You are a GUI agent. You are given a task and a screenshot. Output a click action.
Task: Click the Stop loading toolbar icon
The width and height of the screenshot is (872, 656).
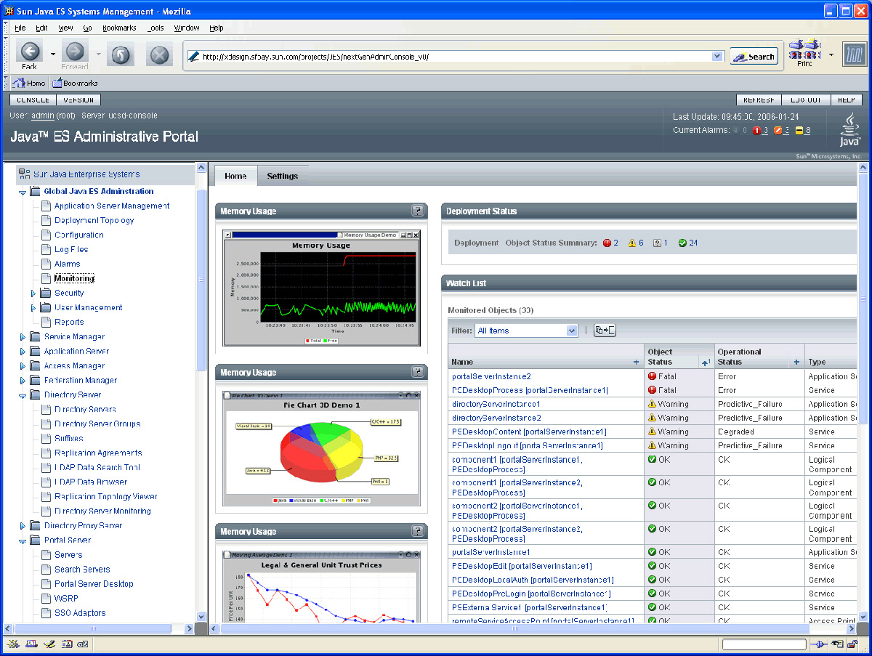coord(159,55)
